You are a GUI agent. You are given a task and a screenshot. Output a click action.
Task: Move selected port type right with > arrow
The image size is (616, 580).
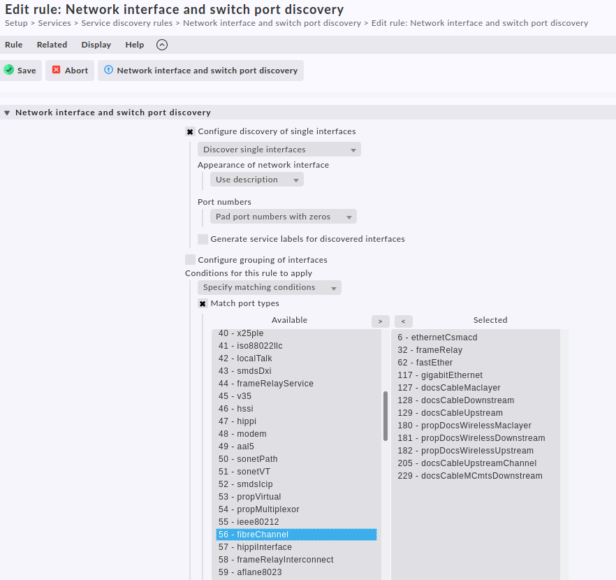point(380,321)
